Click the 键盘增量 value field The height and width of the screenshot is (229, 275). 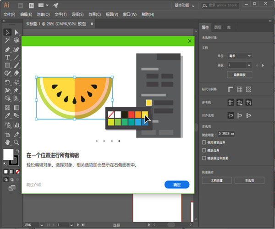coord(226,134)
